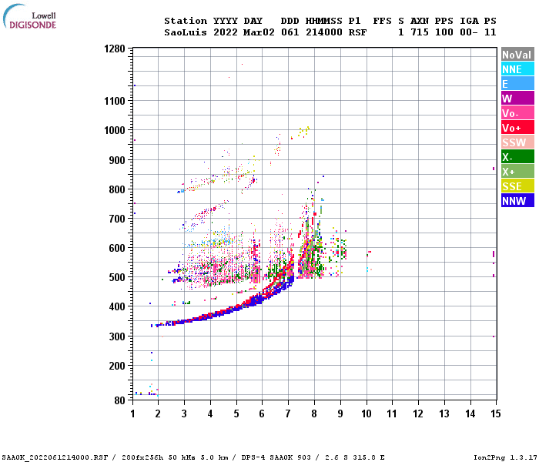Select the X- dark green legend swatch

click(x=517, y=157)
